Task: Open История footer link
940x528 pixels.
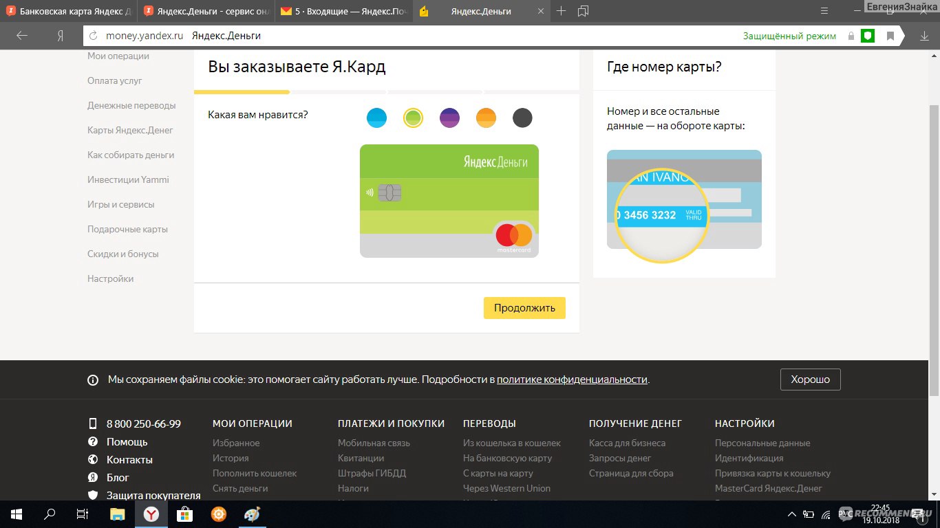Action: pos(231,459)
